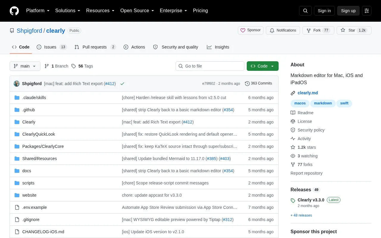Viewport: 381px width, 238px height.
Task: Open the Pricing page
Action: click(x=200, y=11)
